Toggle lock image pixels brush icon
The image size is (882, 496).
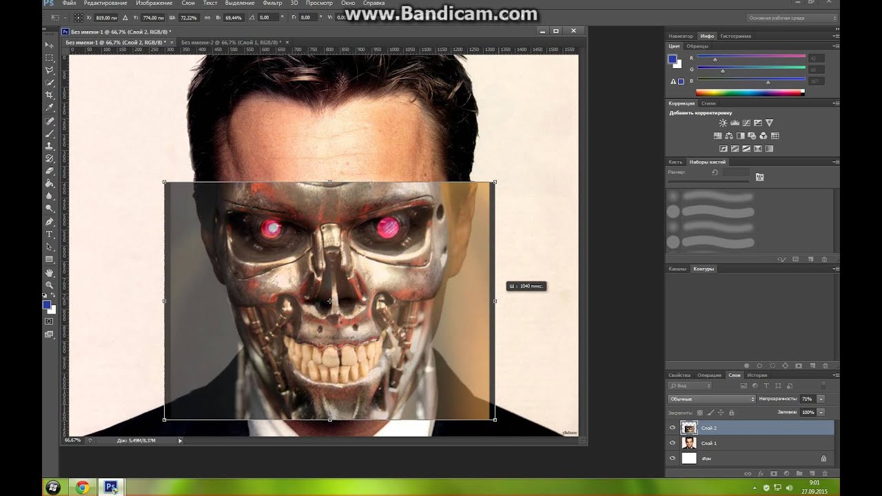710,412
